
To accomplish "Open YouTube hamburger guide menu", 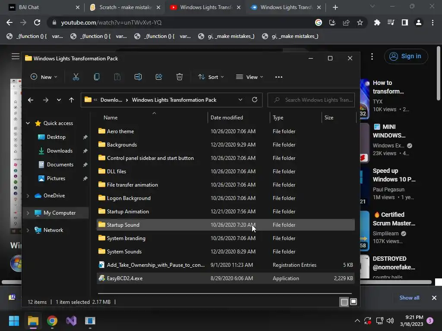I will (x=16, y=56).
